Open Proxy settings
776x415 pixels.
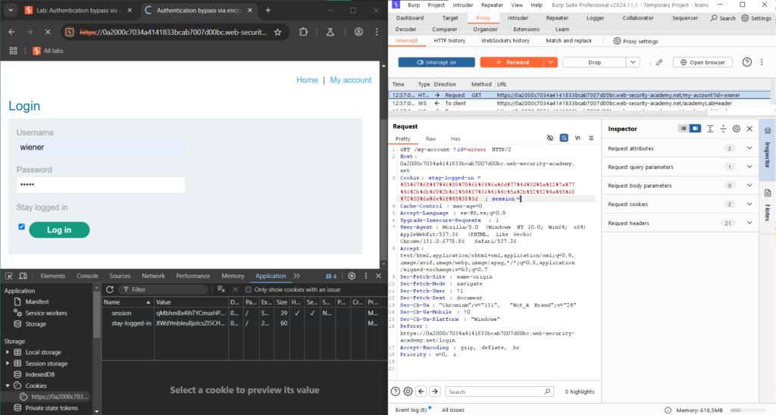point(636,41)
